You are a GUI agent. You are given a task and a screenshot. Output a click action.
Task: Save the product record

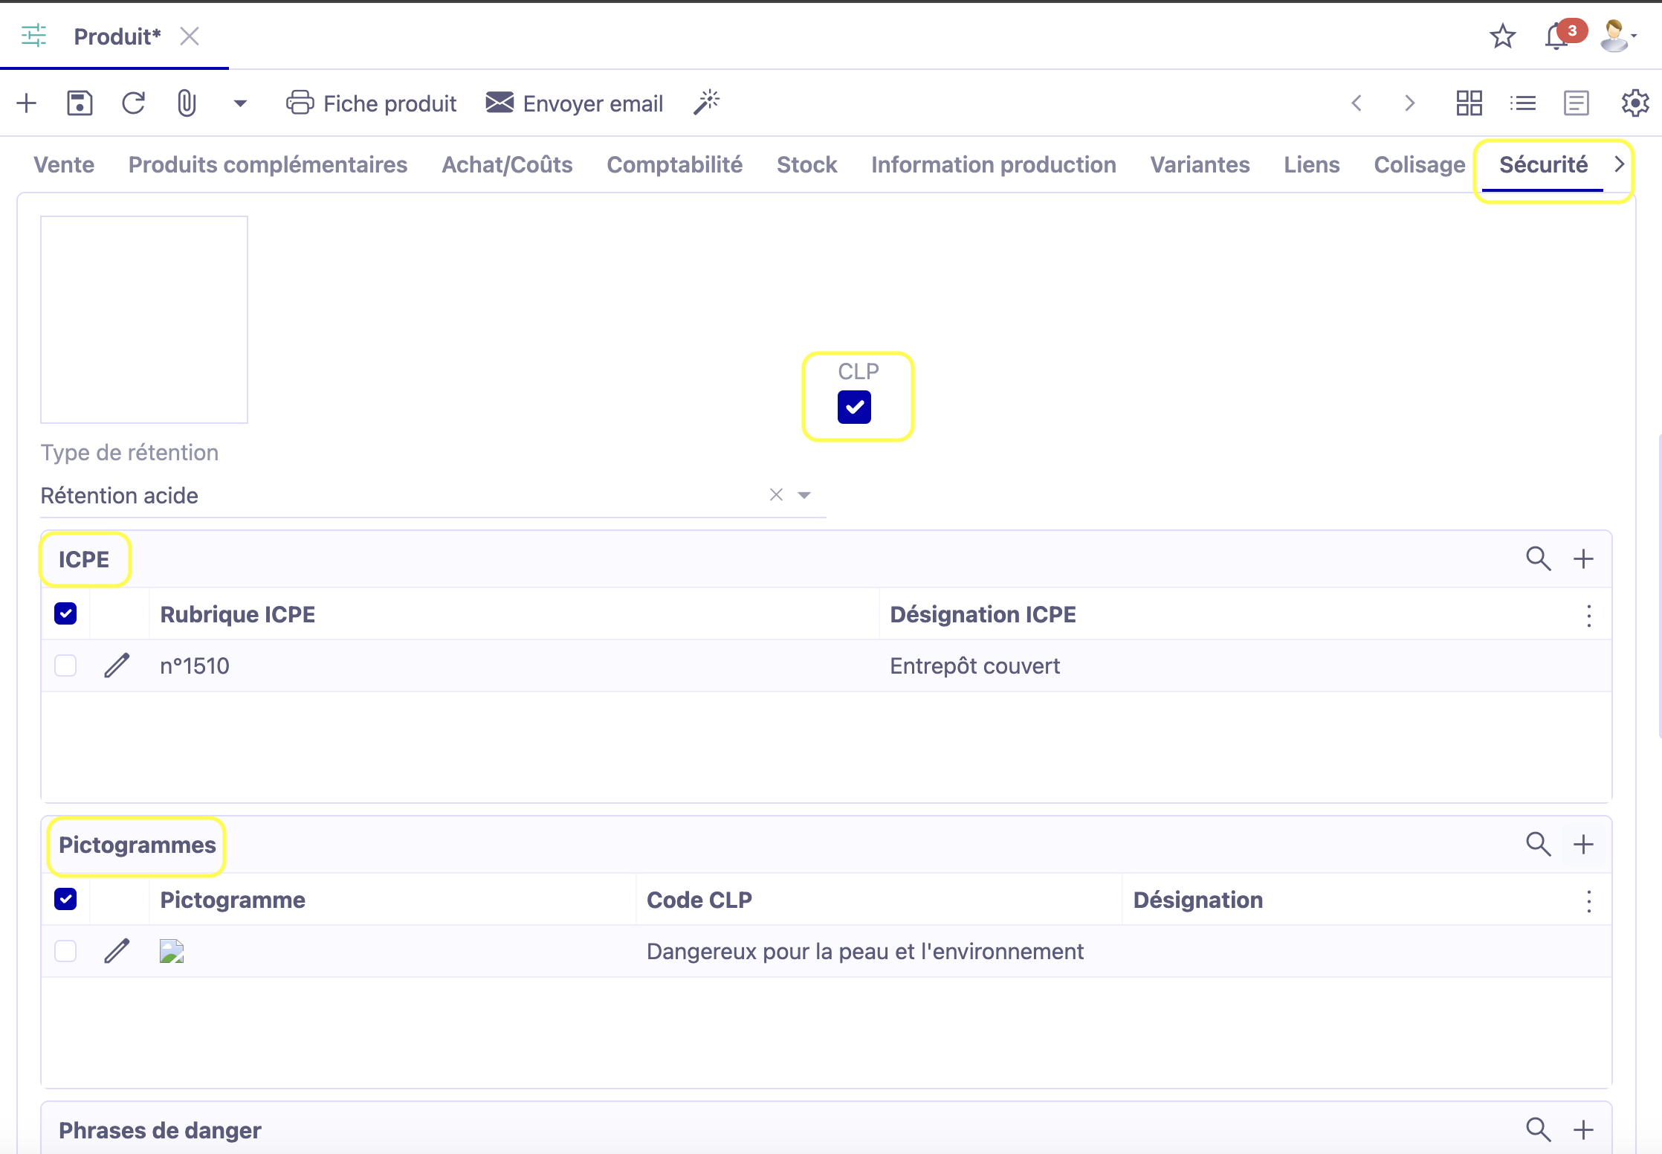[80, 103]
